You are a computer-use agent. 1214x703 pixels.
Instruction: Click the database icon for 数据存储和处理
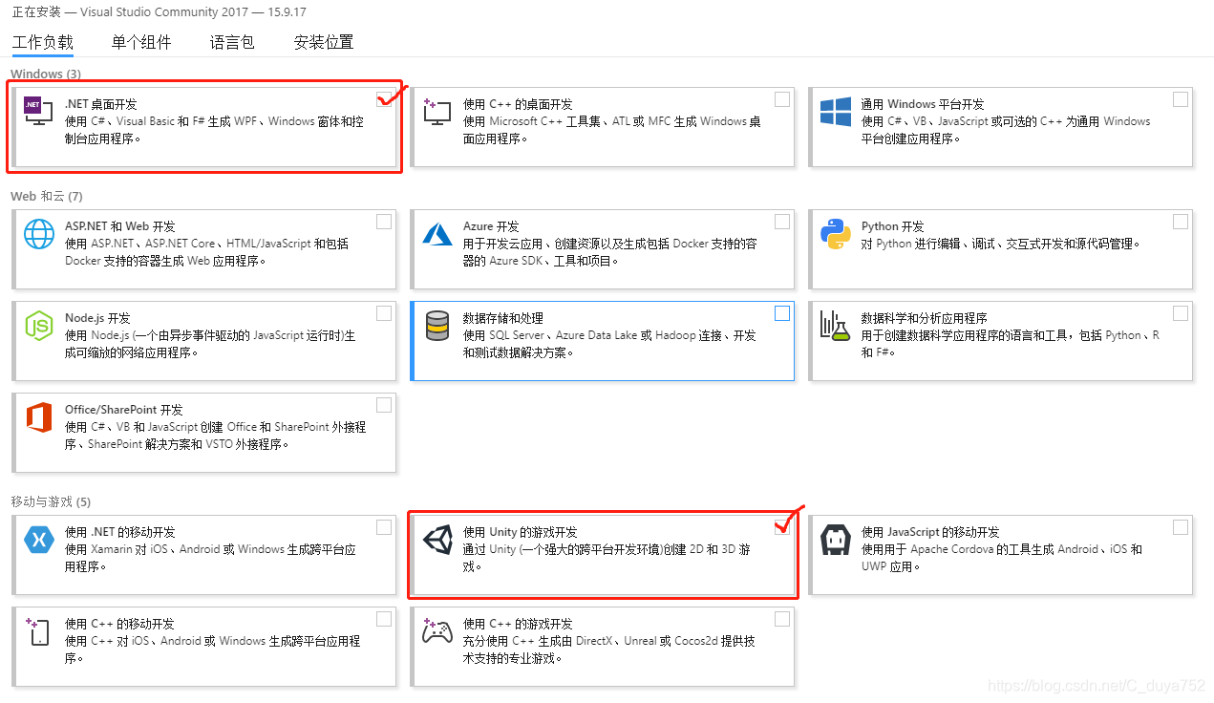437,326
